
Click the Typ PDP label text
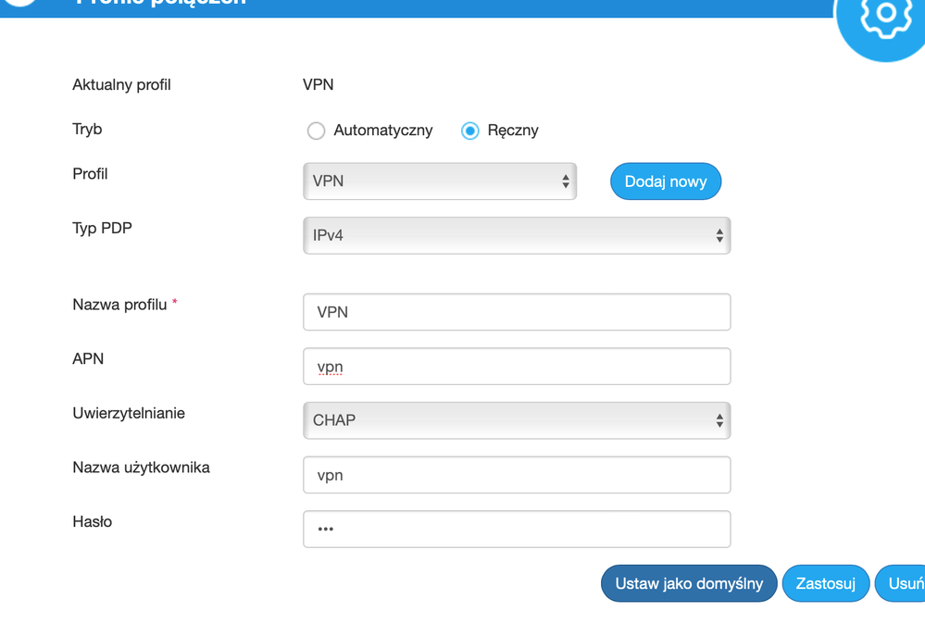102,228
